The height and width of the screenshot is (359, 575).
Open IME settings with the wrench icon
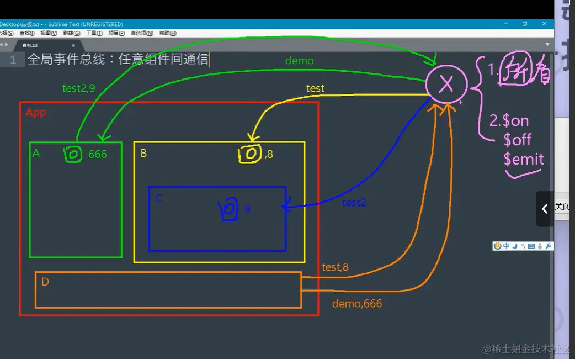pyautogui.click(x=549, y=245)
